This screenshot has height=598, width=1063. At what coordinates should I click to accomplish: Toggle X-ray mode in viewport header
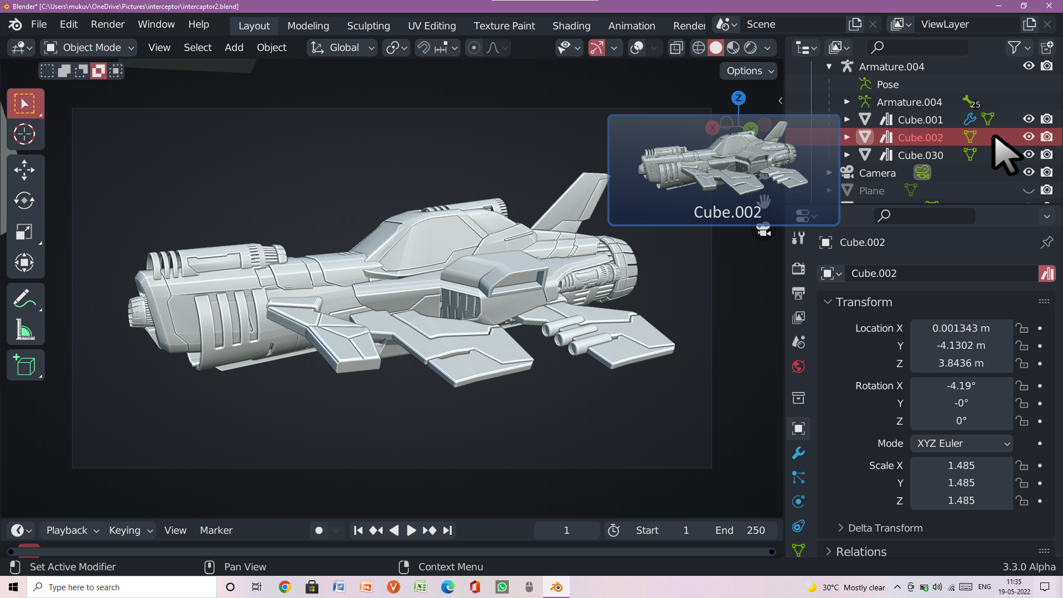pyautogui.click(x=676, y=48)
